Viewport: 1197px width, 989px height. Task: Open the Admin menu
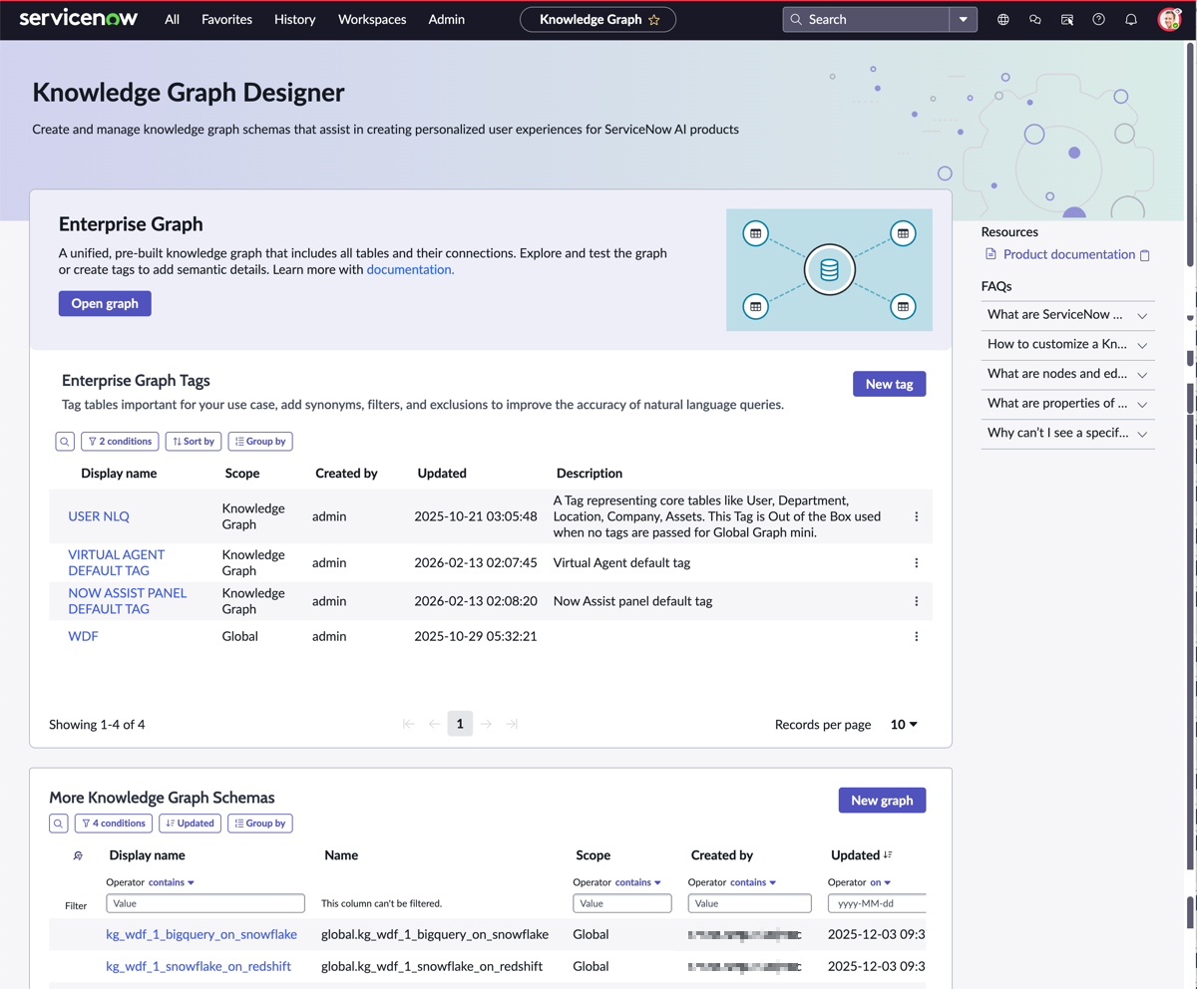coord(446,20)
